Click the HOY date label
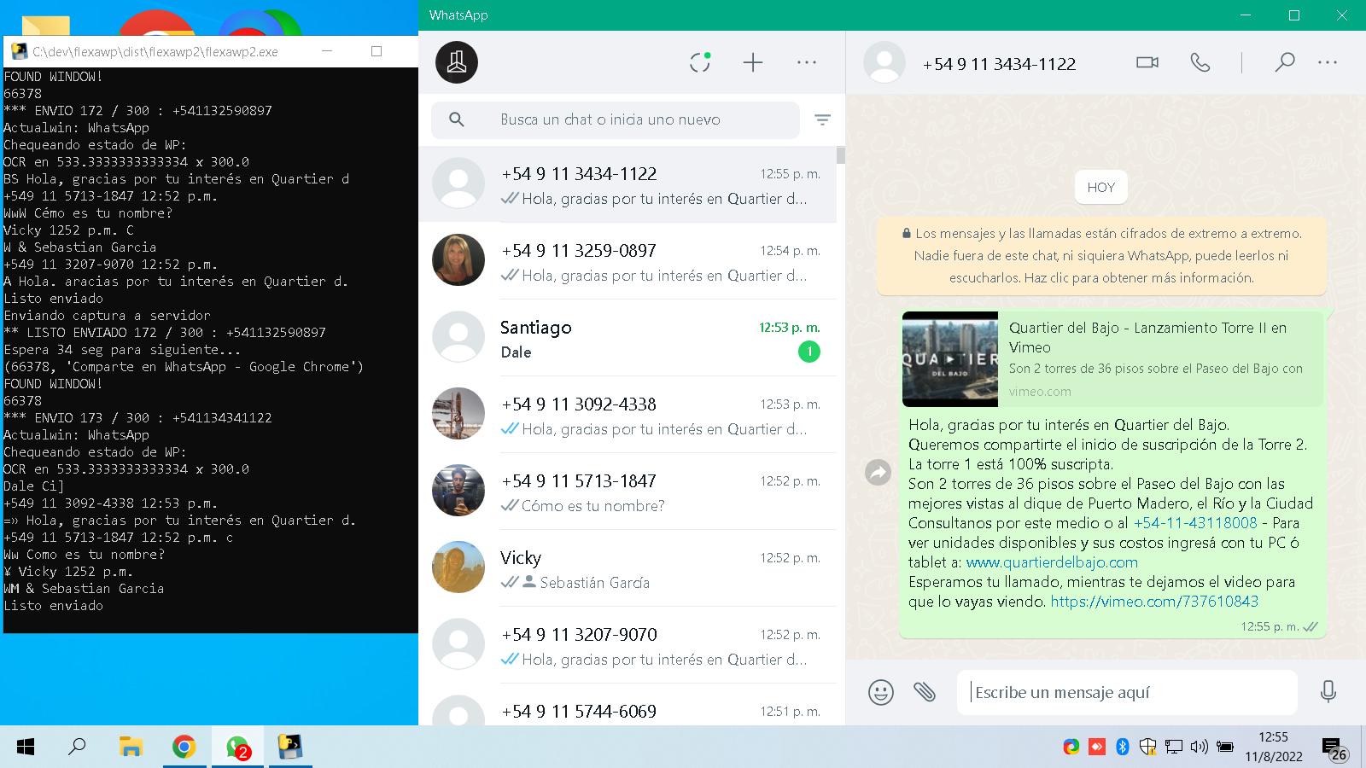Image resolution: width=1366 pixels, height=768 pixels. click(x=1101, y=187)
